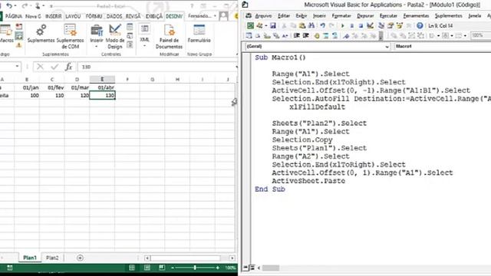The width and height of the screenshot is (491, 276).
Task: Click Add sheet plus icon
Action: click(80, 258)
